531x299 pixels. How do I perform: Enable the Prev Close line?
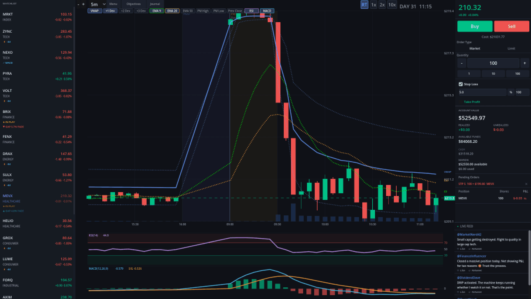pyautogui.click(x=235, y=11)
